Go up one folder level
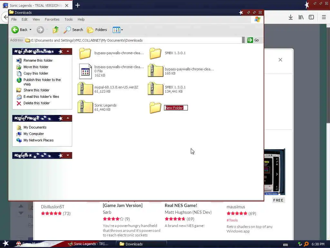The width and height of the screenshot is (330, 248). [x=56, y=30]
